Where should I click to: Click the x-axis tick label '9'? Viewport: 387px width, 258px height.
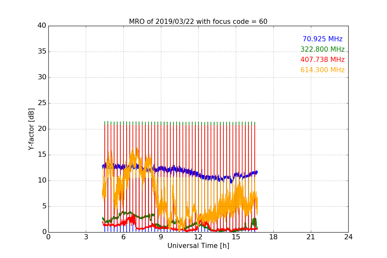coord(161,237)
